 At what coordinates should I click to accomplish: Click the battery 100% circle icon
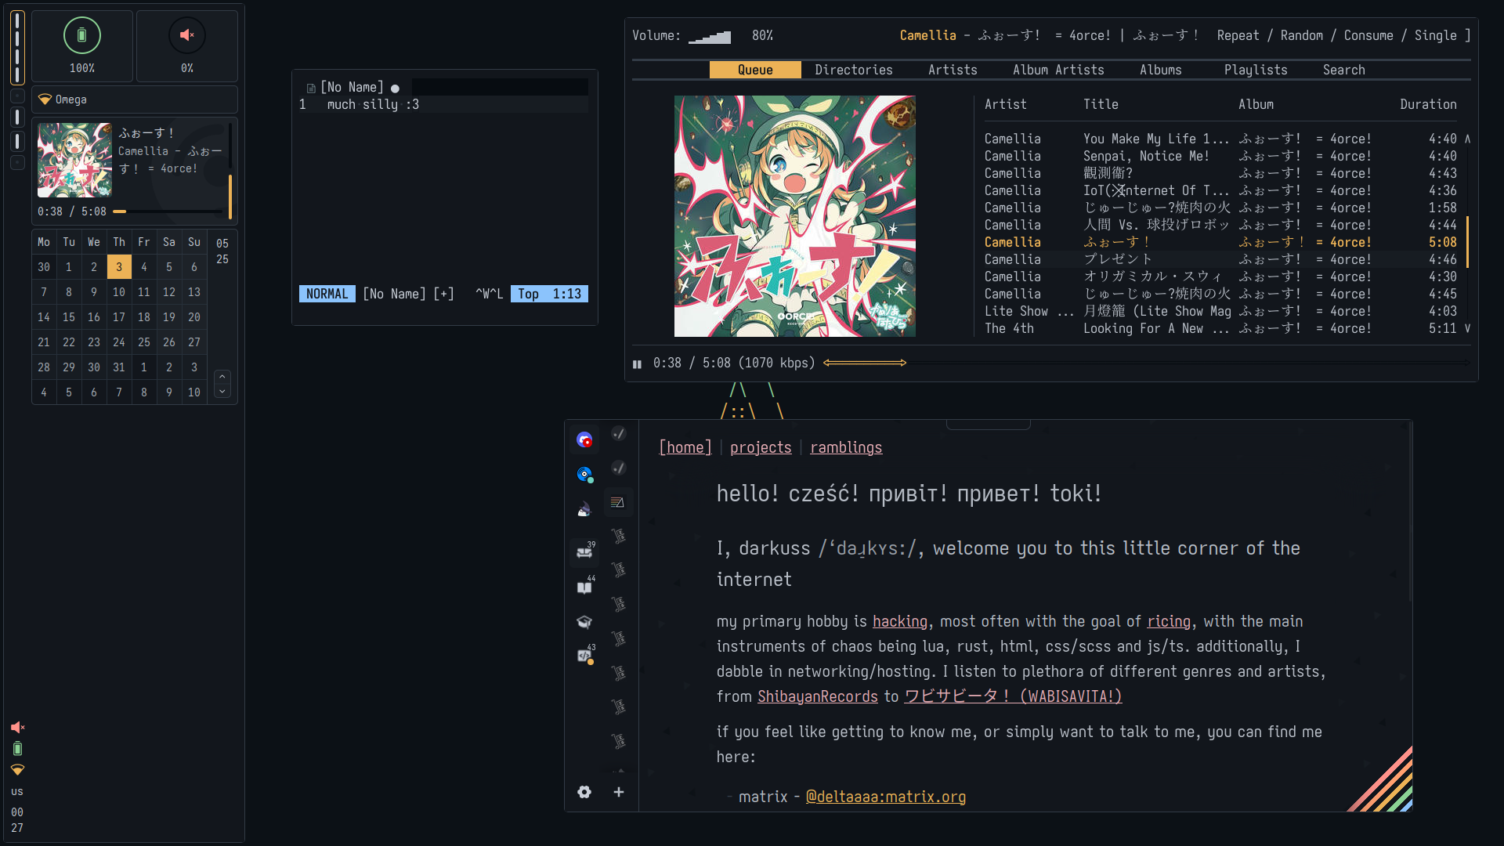coord(82,35)
